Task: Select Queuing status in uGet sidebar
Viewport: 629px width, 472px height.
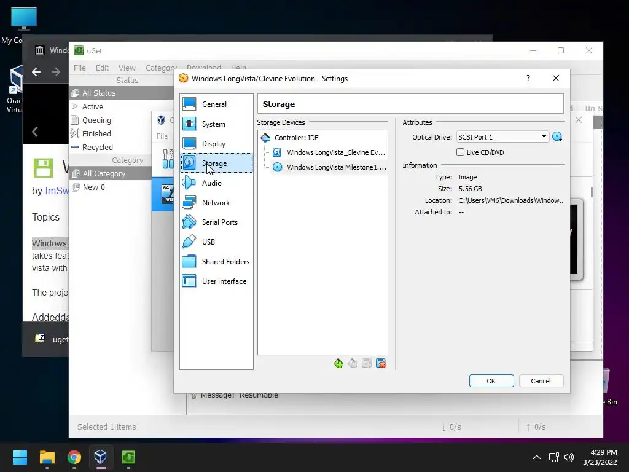Action: 122,120
